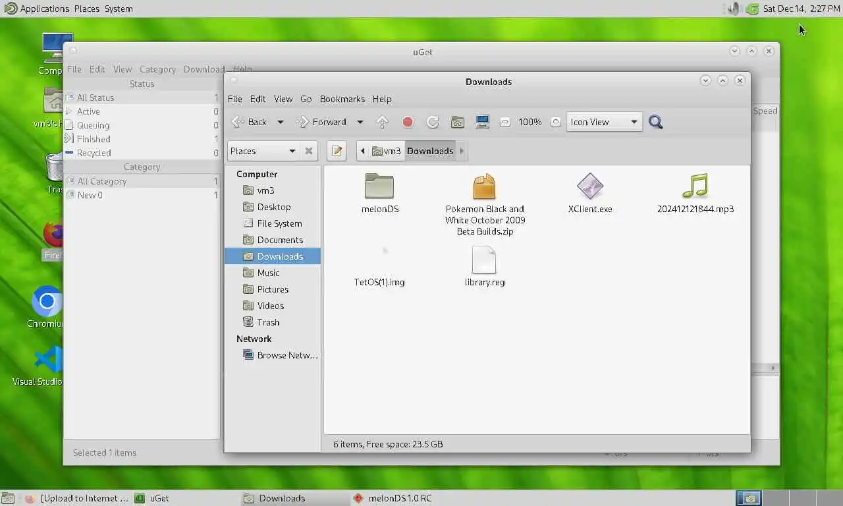843x506 pixels.
Task: Open the System menu in top panel
Action: (x=119, y=9)
